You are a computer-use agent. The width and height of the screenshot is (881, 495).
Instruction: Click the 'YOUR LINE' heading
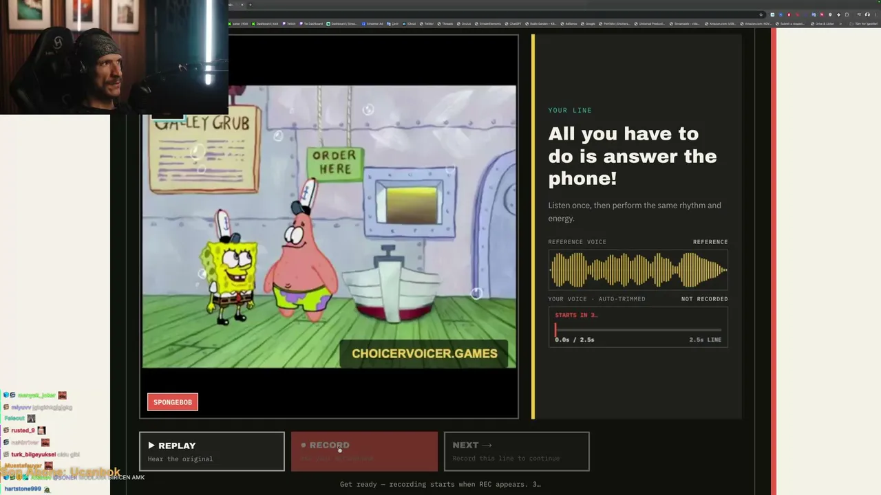click(x=570, y=110)
